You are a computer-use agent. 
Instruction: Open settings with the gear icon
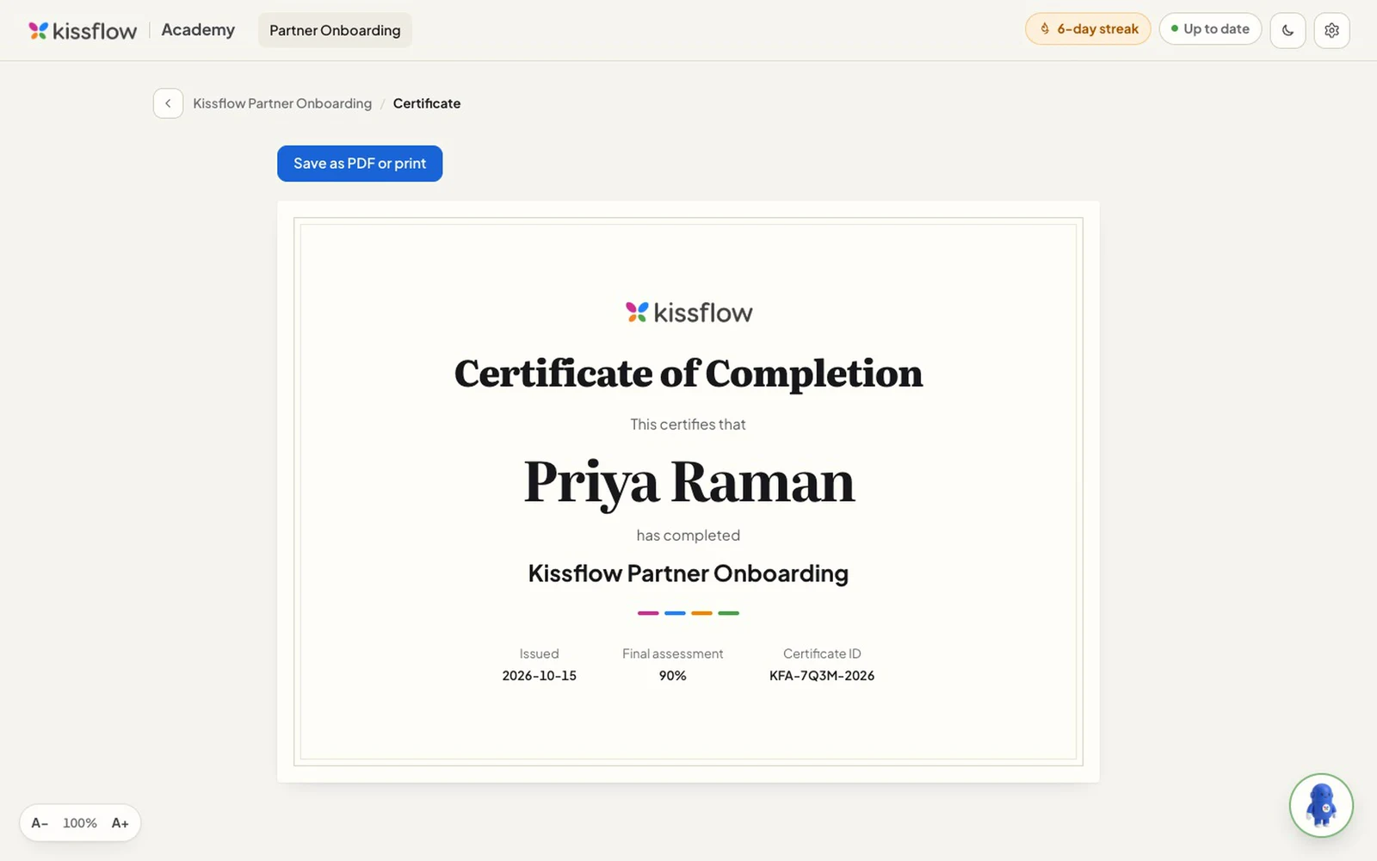(1331, 30)
